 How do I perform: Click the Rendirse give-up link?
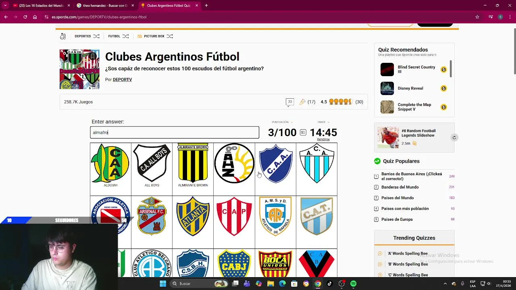tap(323, 139)
